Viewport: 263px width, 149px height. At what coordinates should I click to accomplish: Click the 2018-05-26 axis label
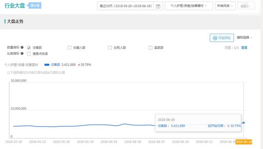coord(61,142)
